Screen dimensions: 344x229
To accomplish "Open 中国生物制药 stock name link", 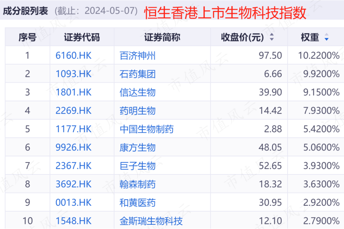I will point(146,129).
